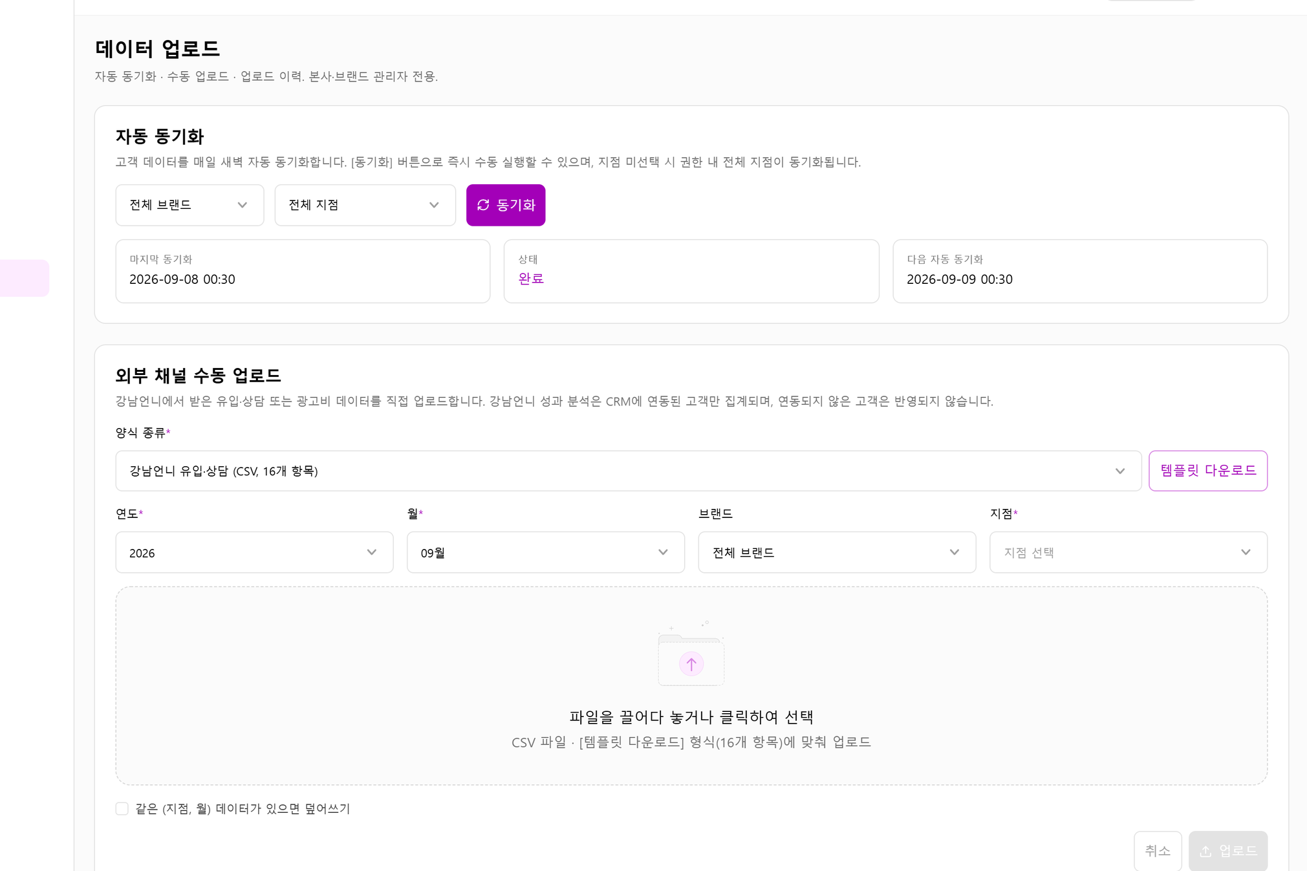
Task: Click the 동기화 sync button
Action: [x=505, y=205]
